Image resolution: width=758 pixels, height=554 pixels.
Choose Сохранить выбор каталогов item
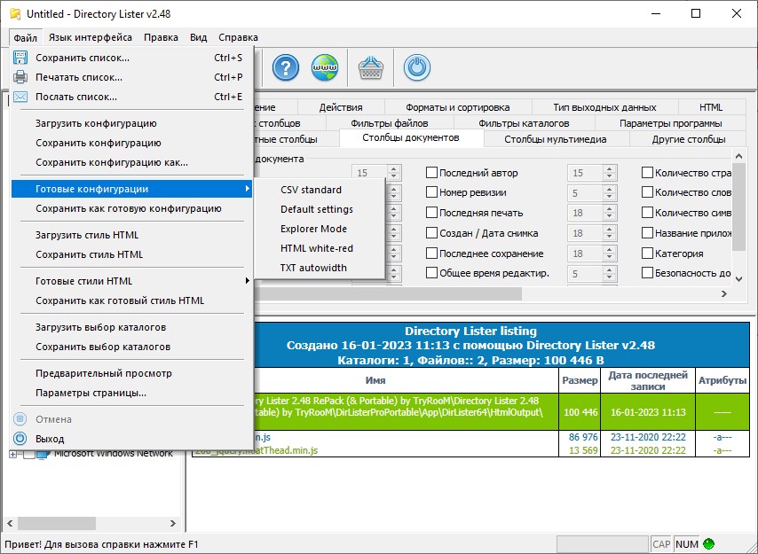131,347
